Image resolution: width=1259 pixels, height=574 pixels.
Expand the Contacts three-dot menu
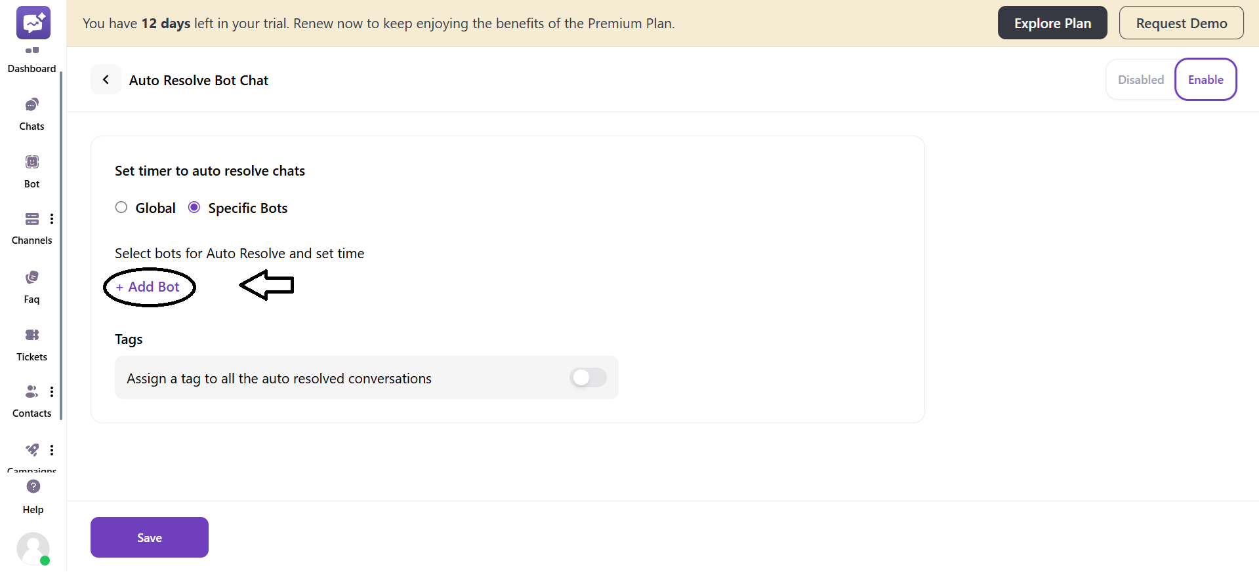(52, 392)
